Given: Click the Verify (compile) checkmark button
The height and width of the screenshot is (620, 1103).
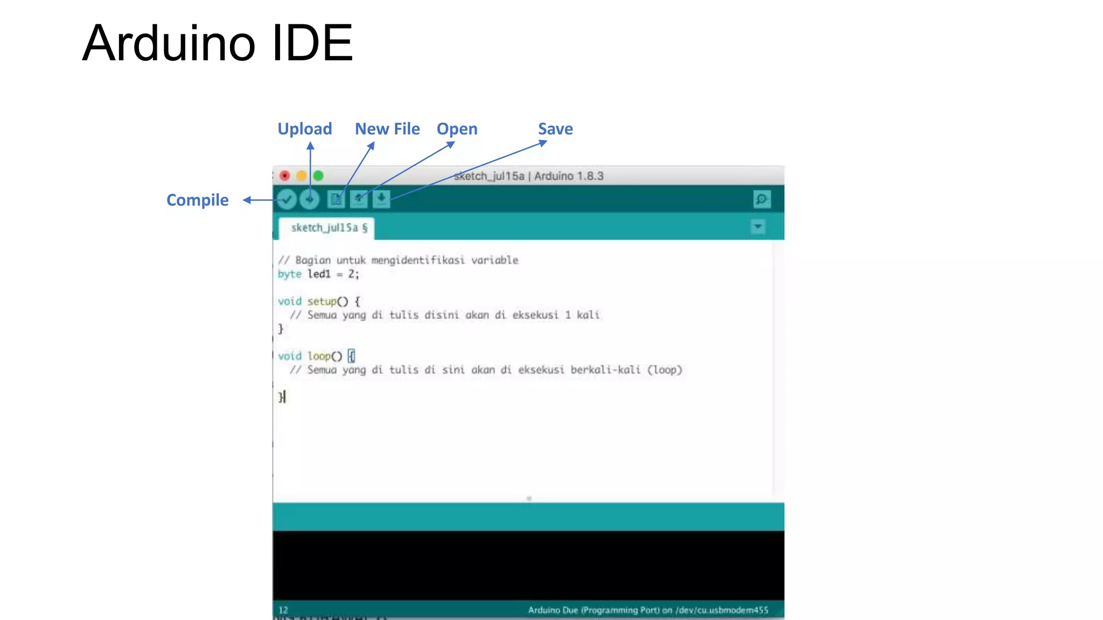Looking at the screenshot, I should 287,200.
